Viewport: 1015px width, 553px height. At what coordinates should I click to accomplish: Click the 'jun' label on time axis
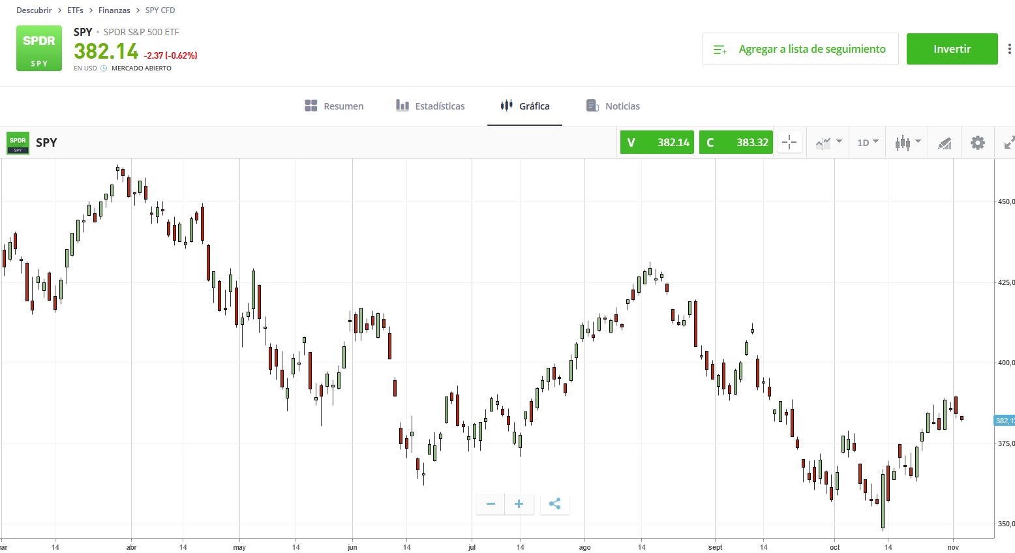(352, 547)
